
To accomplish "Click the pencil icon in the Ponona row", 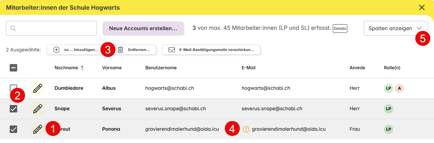I will tap(38, 129).
